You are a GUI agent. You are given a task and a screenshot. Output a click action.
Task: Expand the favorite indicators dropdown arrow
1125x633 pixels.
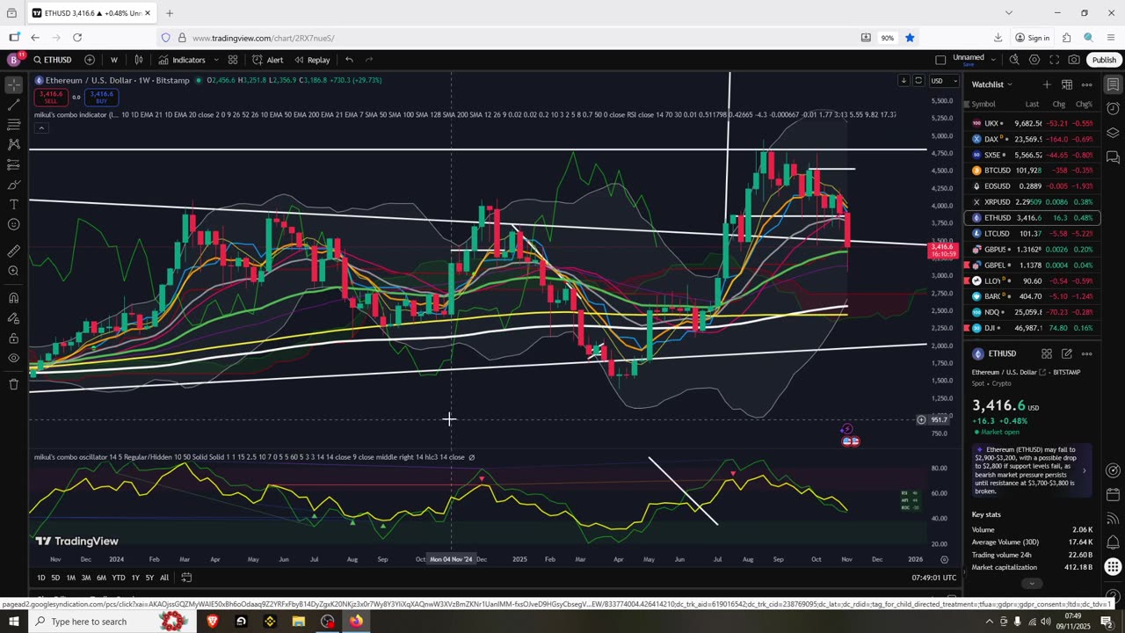[x=214, y=60]
